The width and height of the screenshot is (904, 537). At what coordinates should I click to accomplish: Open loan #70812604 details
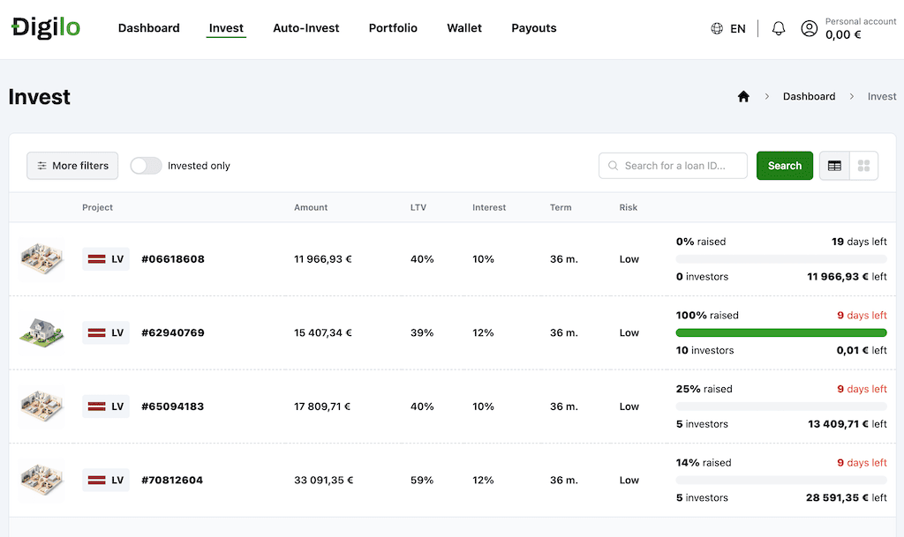coord(172,480)
